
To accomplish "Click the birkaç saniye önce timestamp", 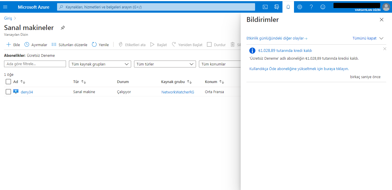I will (x=365, y=77).
